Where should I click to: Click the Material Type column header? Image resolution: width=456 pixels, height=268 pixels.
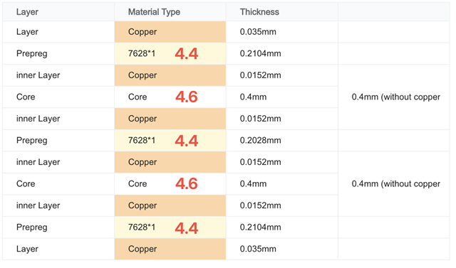point(154,12)
